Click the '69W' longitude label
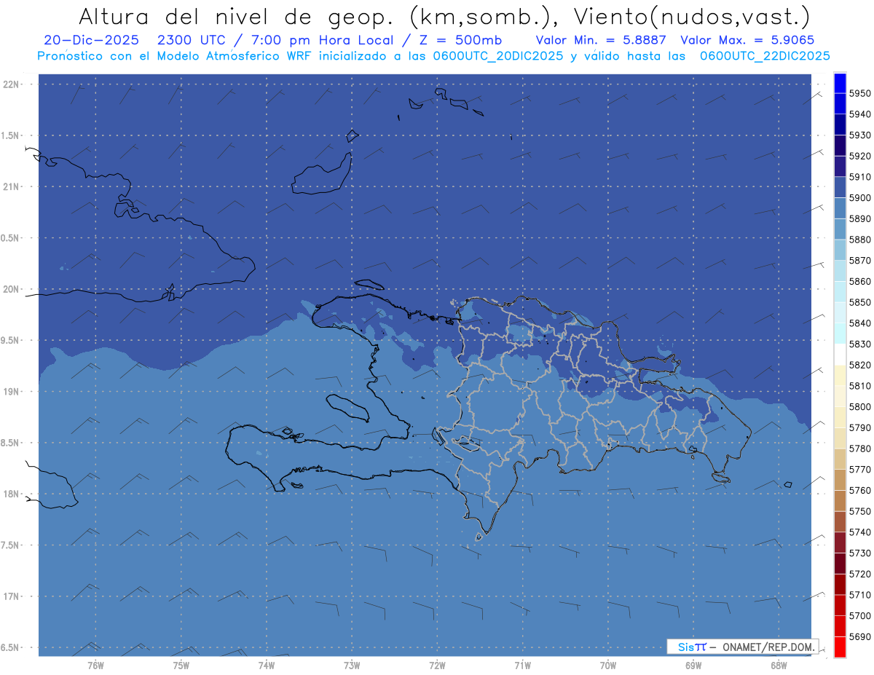874x675 pixels. [x=693, y=665]
